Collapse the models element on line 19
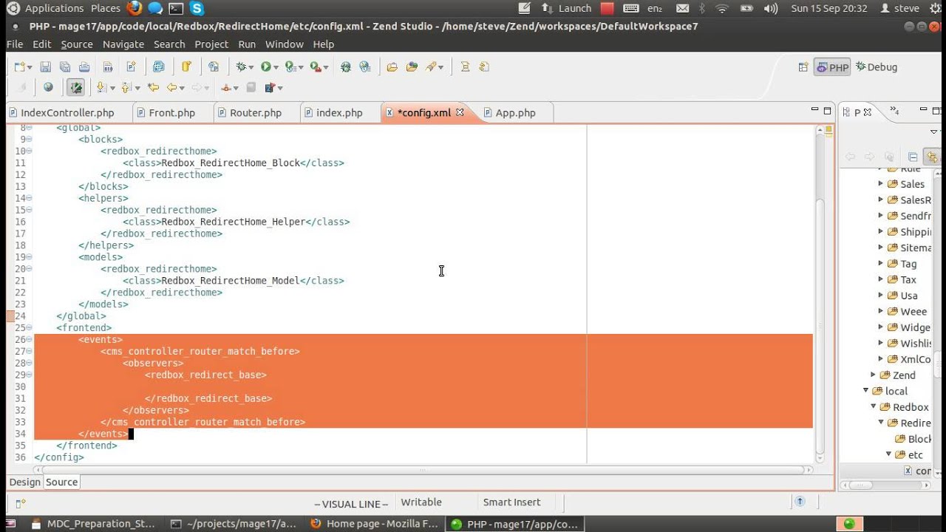The height and width of the screenshot is (532, 946). [x=29, y=257]
